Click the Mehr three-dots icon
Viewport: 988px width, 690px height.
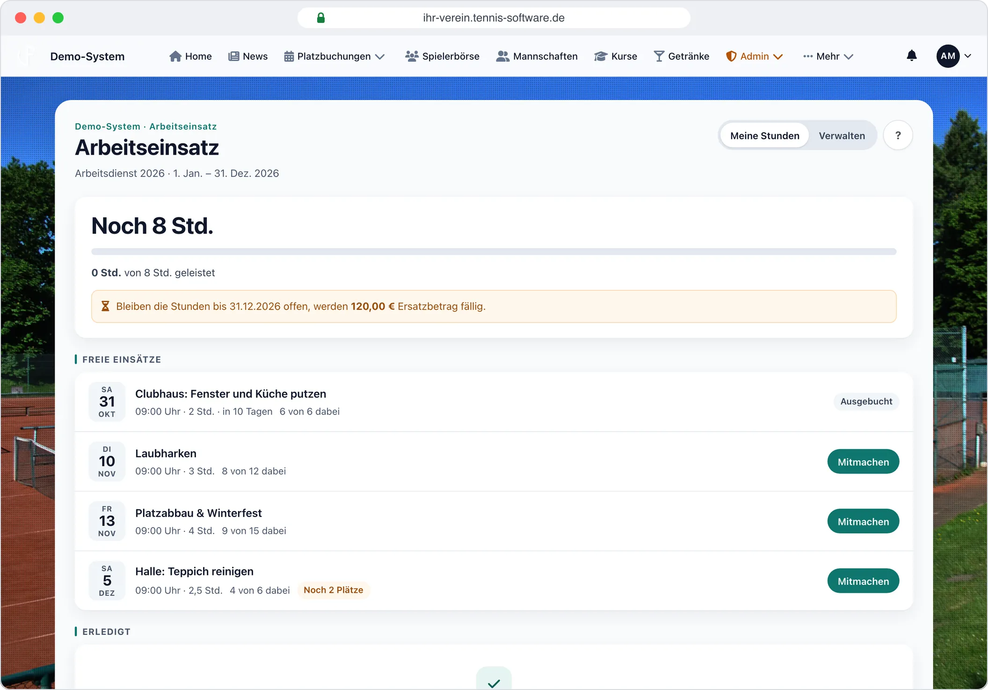[808, 57]
